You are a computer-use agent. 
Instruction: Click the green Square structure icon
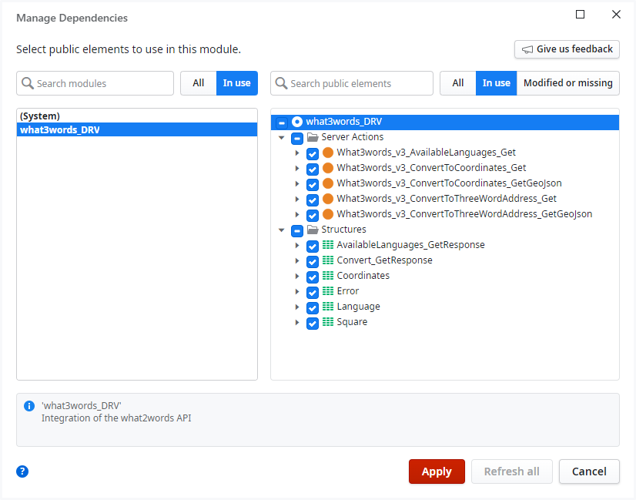(x=328, y=322)
